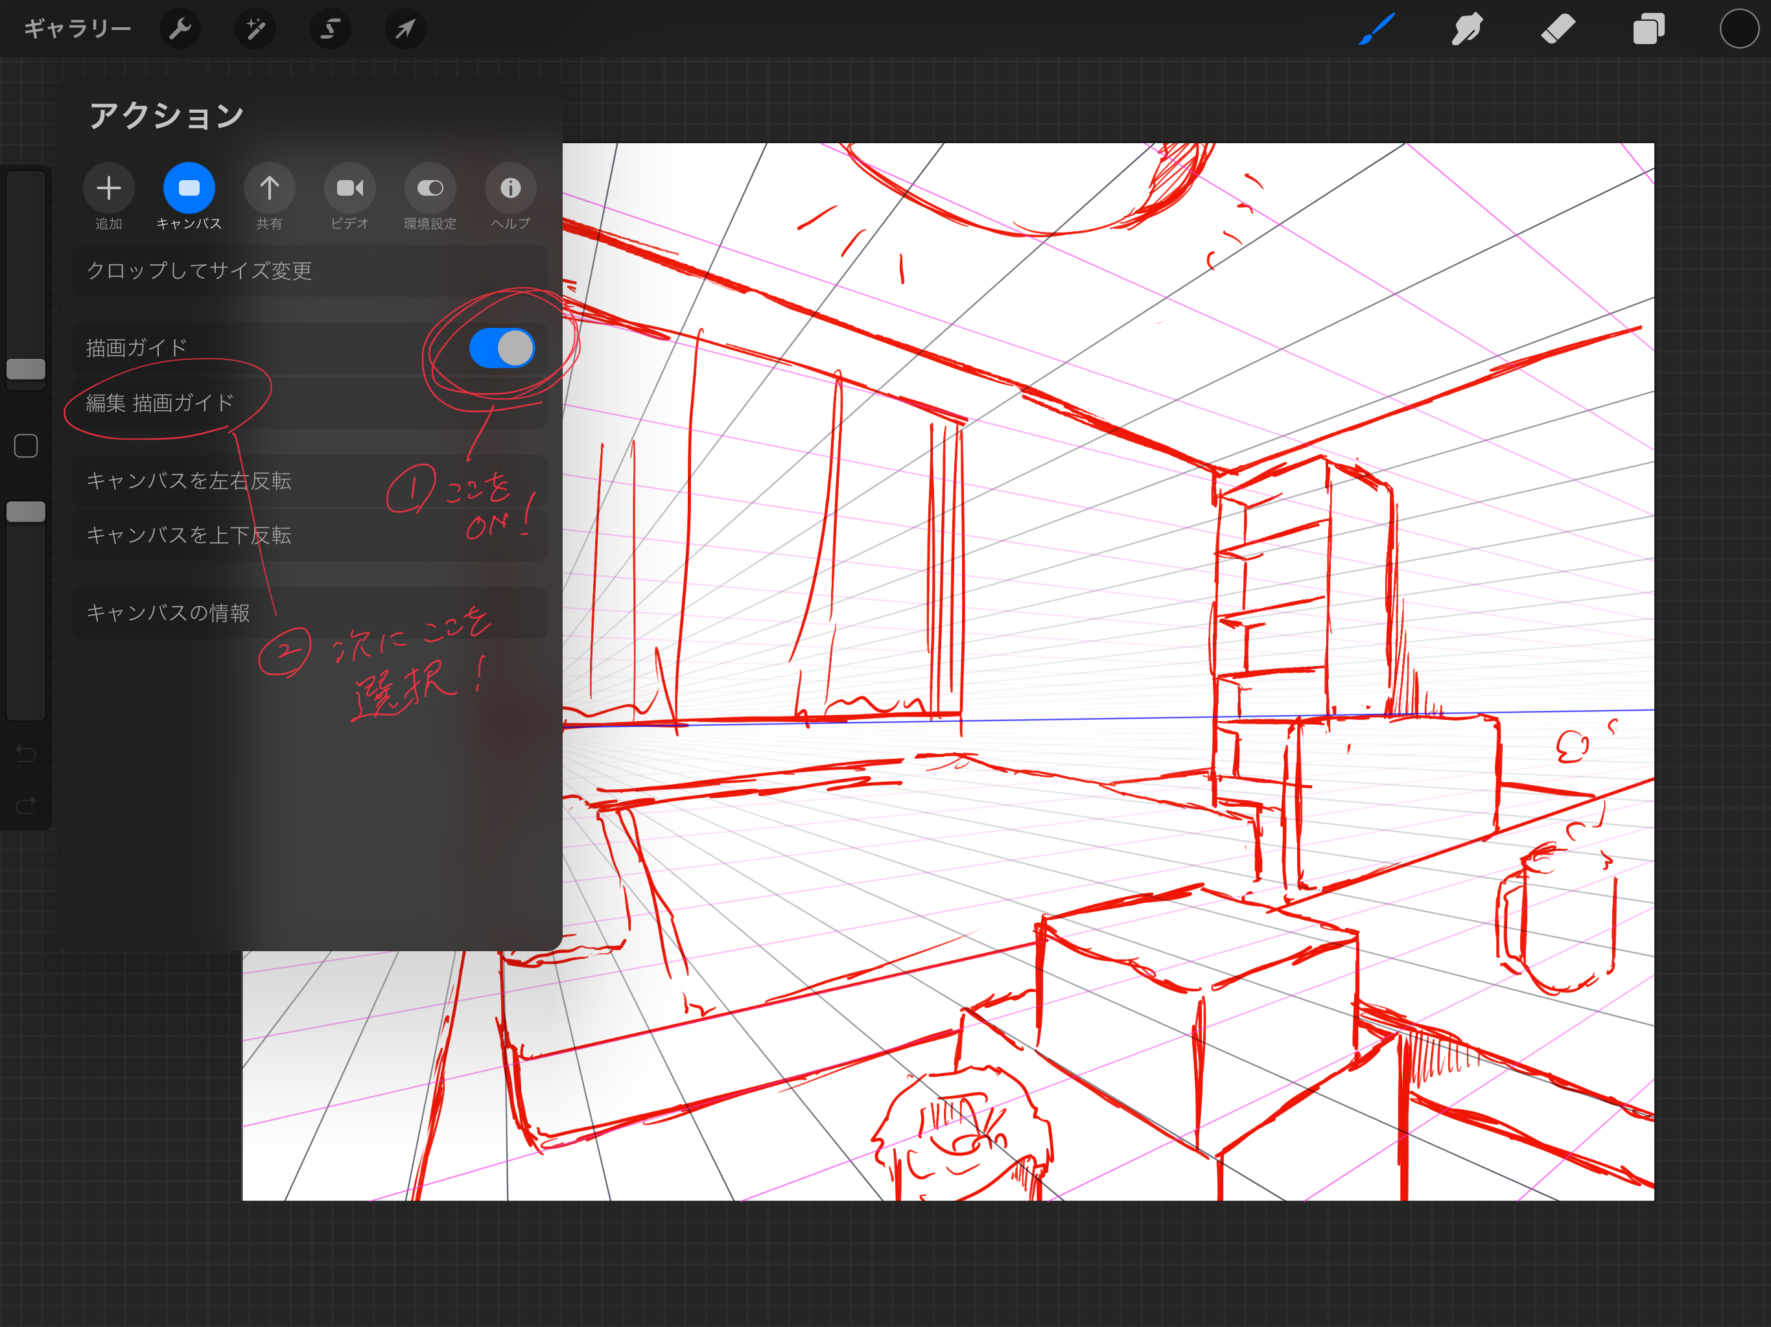Open the Adjustments magic wand icon
The width and height of the screenshot is (1771, 1327).
(255, 30)
